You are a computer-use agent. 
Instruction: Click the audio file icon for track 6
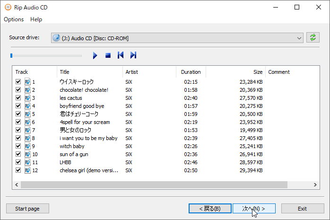point(27,122)
